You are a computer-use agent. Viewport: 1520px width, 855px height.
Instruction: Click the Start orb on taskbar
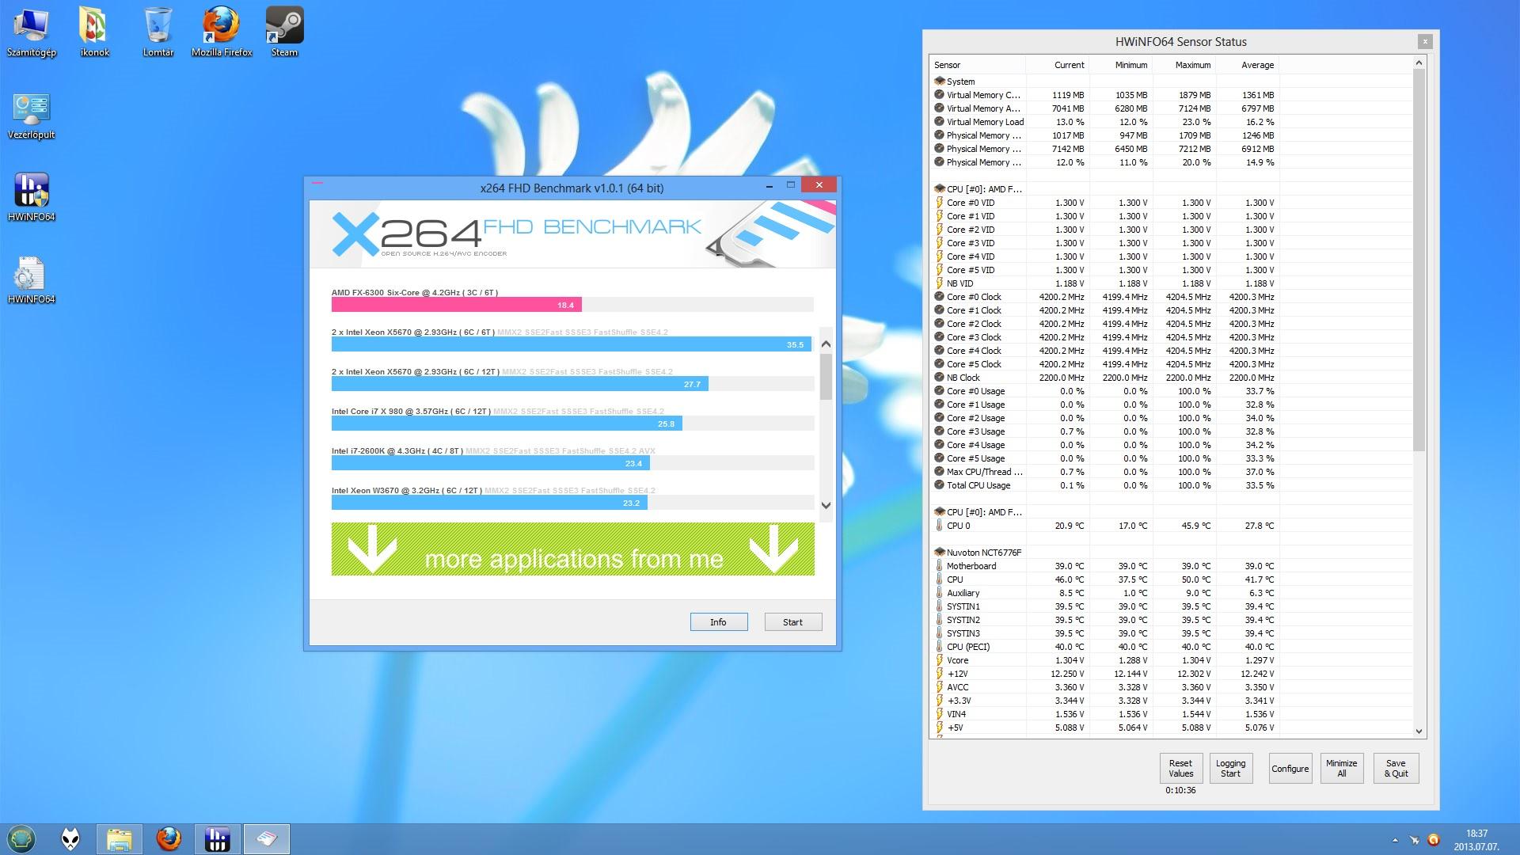pos(21,838)
